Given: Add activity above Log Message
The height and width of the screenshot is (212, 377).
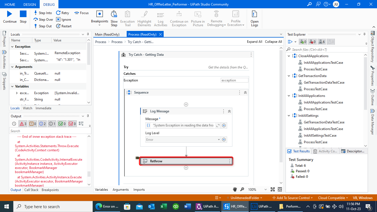Looking at the screenshot, I should click(186, 105).
